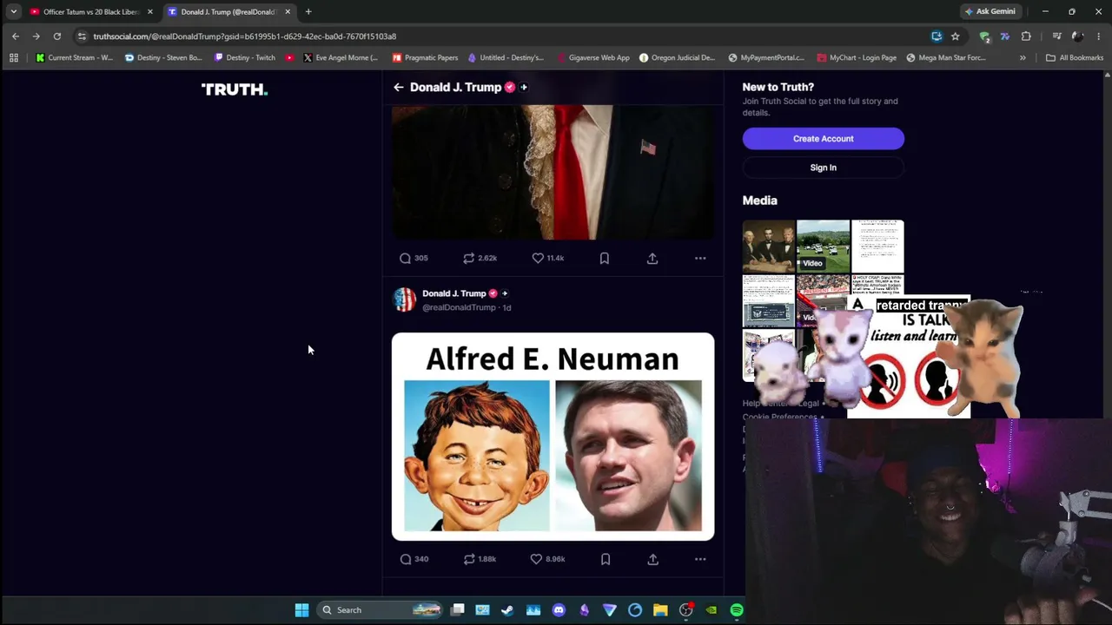Viewport: 1112px width, 625px height.
Task: Open the Gigaverse Web App bookmark
Action: point(593,58)
